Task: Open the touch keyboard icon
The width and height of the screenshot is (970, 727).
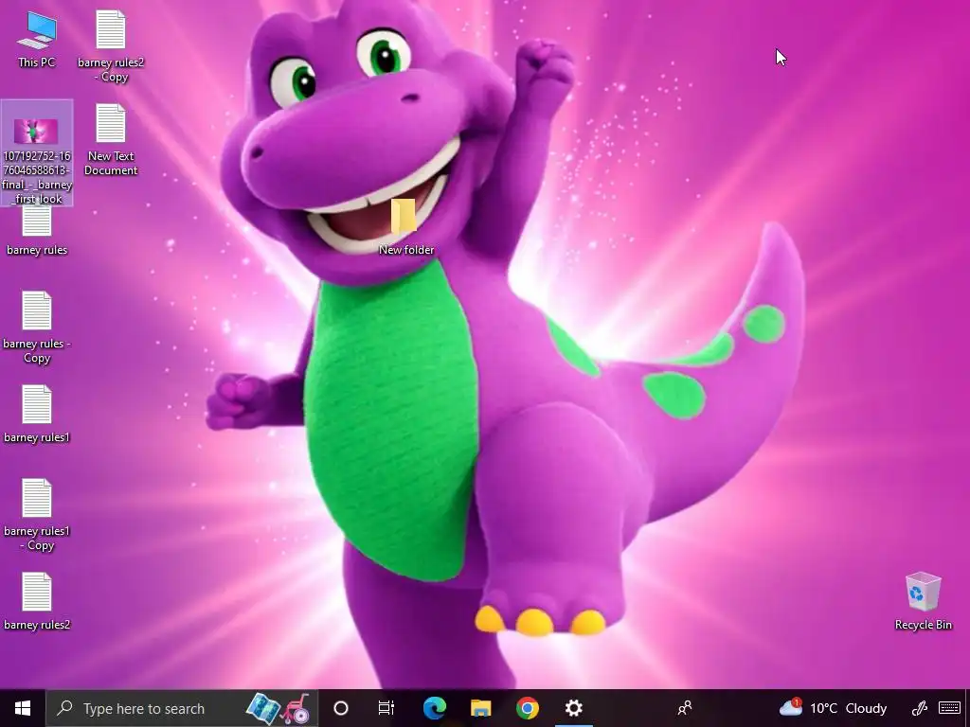Action: pyautogui.click(x=949, y=708)
